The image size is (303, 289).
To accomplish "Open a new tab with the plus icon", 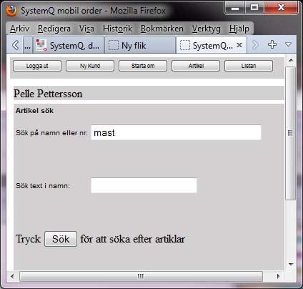I will pos(272,44).
